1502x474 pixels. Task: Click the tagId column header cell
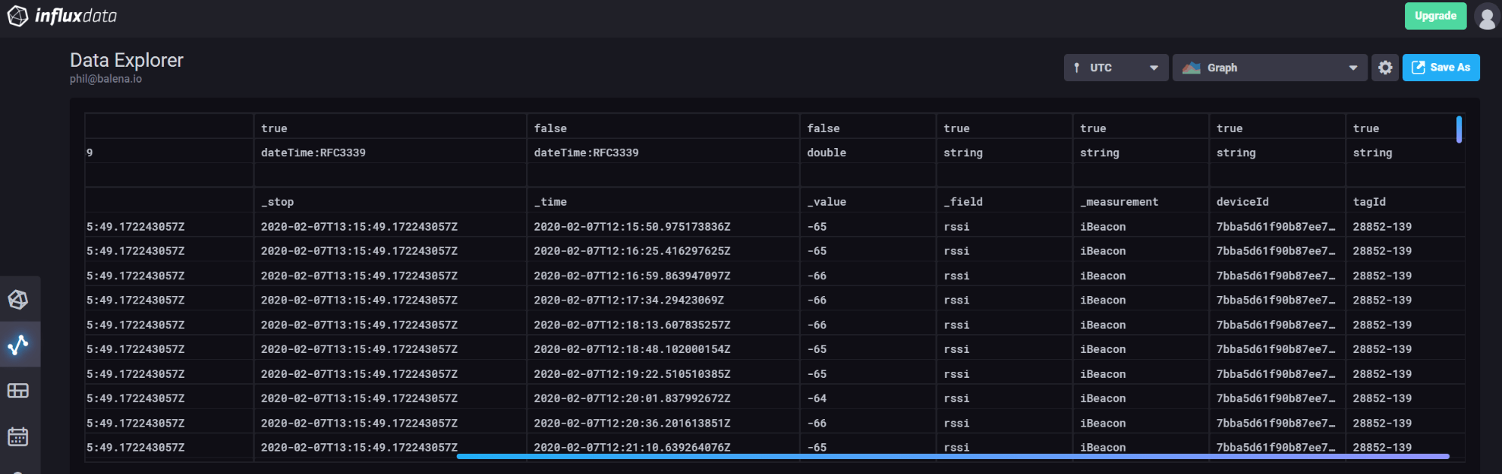point(1369,202)
